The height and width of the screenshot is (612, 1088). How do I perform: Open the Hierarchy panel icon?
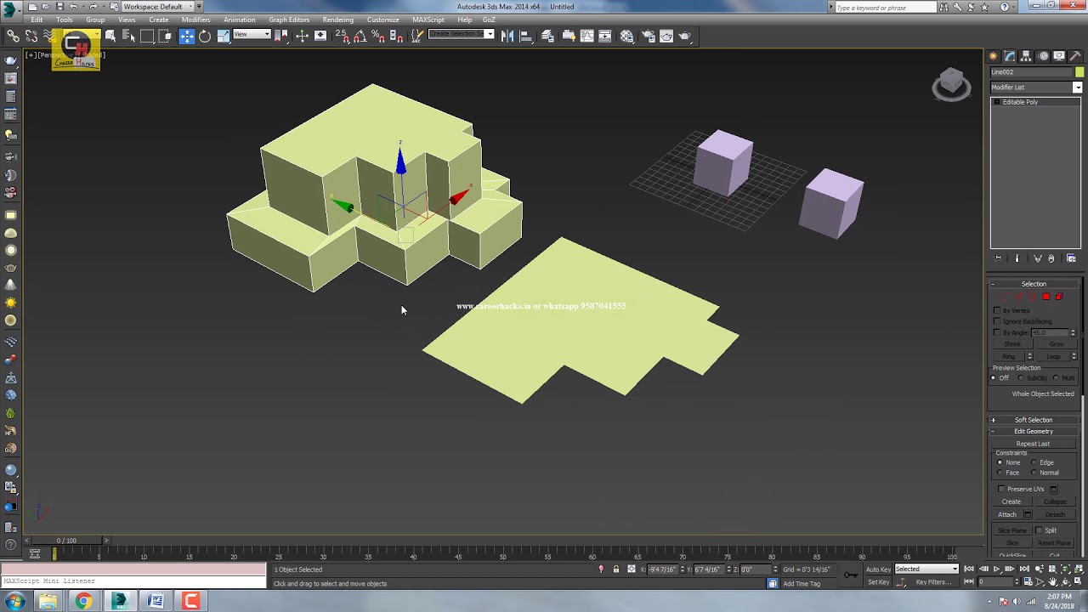tap(1026, 56)
